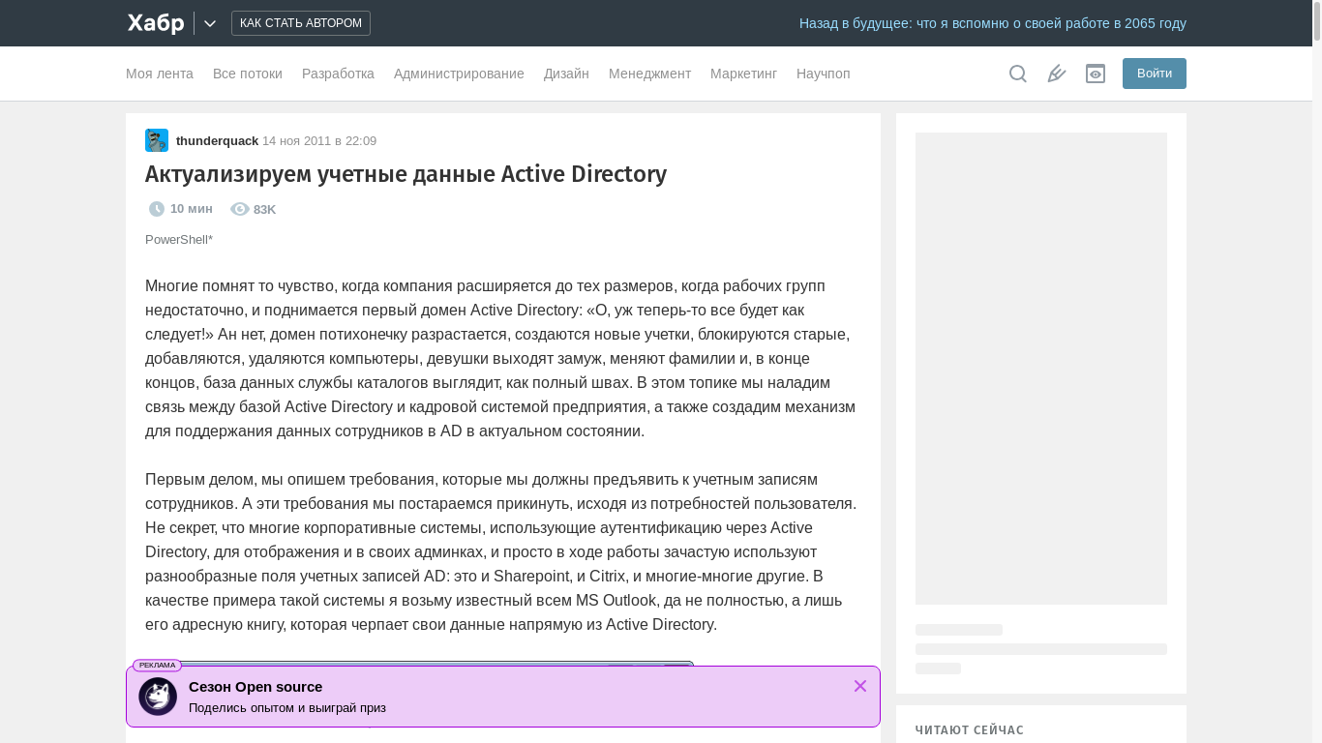Viewport: 1322px width, 743px height.
Task: Open the PowerShell hub link
Action: click(x=179, y=240)
